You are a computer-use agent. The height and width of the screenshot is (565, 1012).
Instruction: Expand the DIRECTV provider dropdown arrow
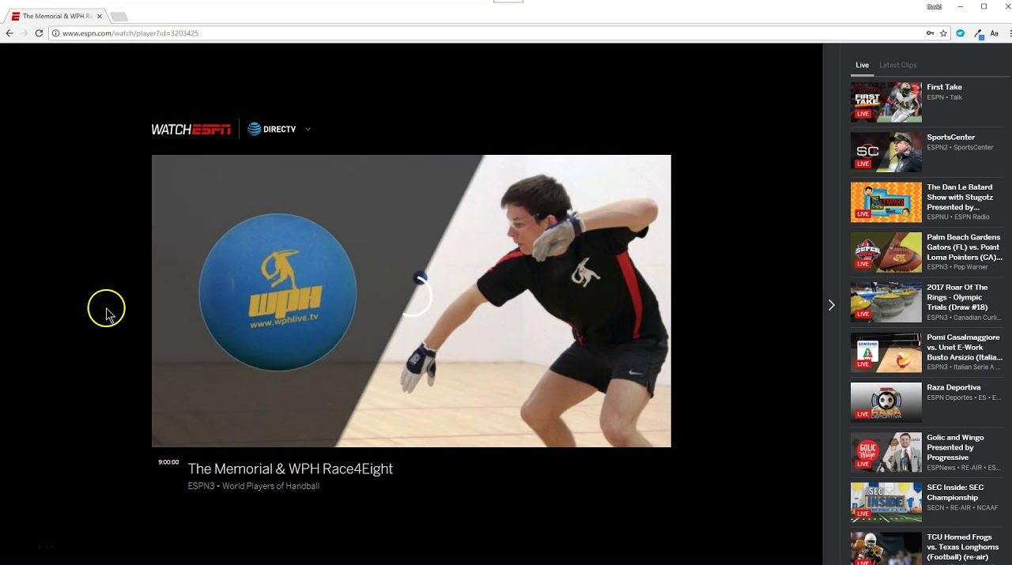point(308,130)
